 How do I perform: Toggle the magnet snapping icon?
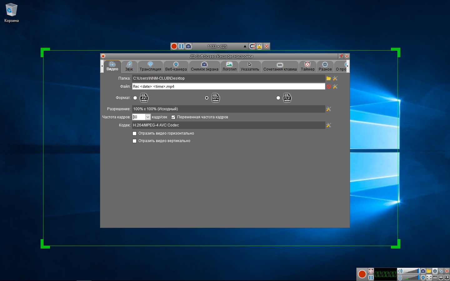(252, 46)
